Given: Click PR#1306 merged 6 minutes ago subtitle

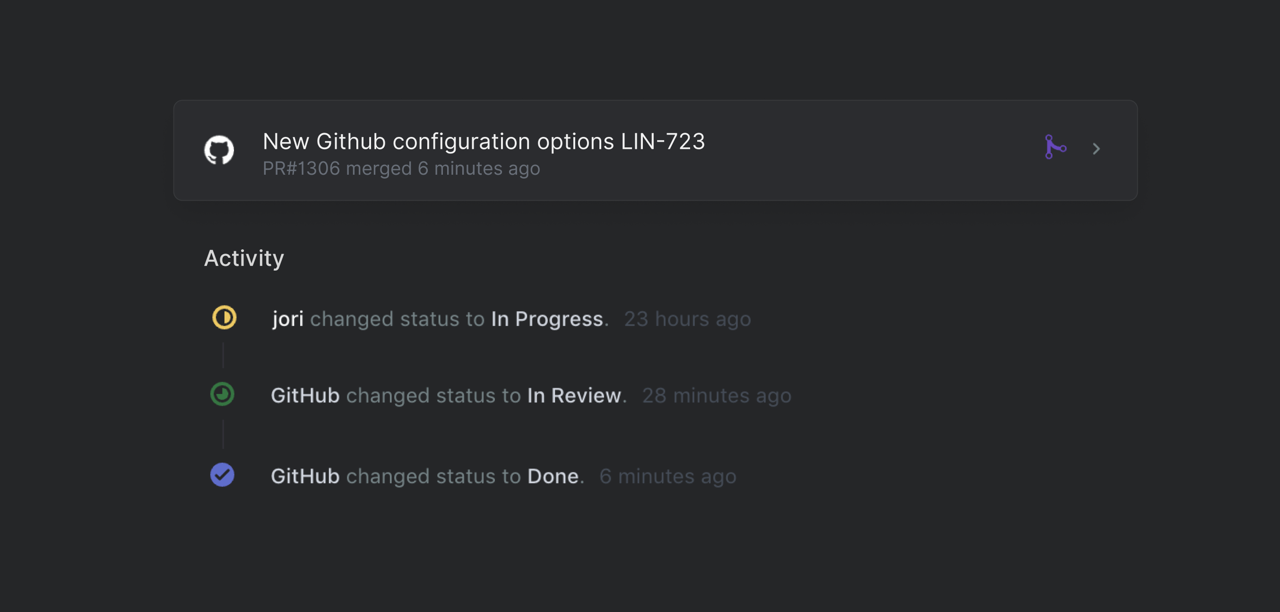Looking at the screenshot, I should pyautogui.click(x=401, y=169).
